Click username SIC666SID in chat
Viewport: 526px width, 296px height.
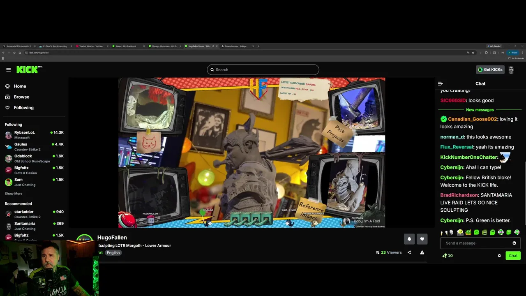tap(453, 100)
